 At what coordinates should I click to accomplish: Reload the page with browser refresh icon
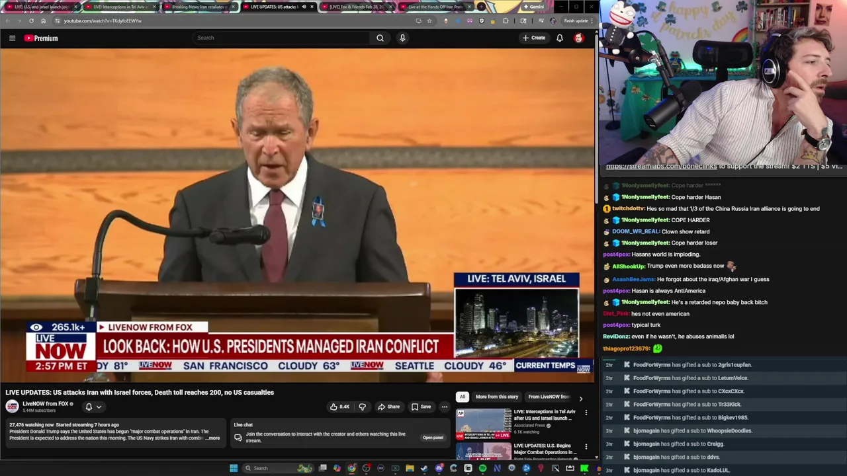tap(31, 20)
